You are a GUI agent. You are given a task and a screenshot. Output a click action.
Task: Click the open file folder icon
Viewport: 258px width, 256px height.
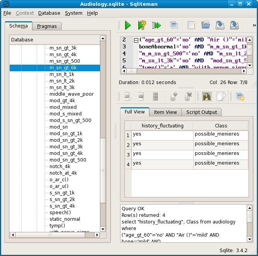click(x=205, y=26)
